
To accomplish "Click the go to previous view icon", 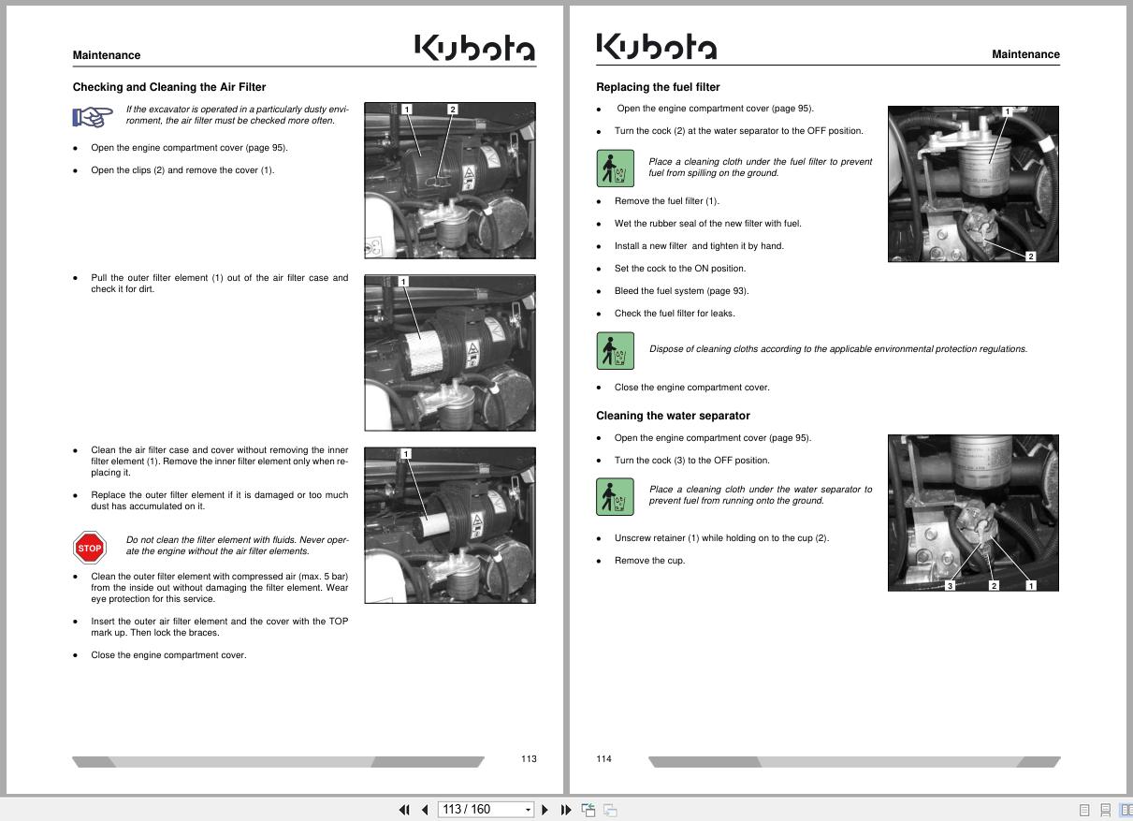I will [x=588, y=810].
